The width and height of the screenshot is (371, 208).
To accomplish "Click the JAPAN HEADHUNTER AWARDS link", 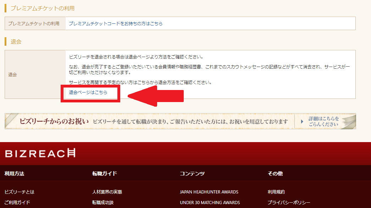I will tap(209, 191).
